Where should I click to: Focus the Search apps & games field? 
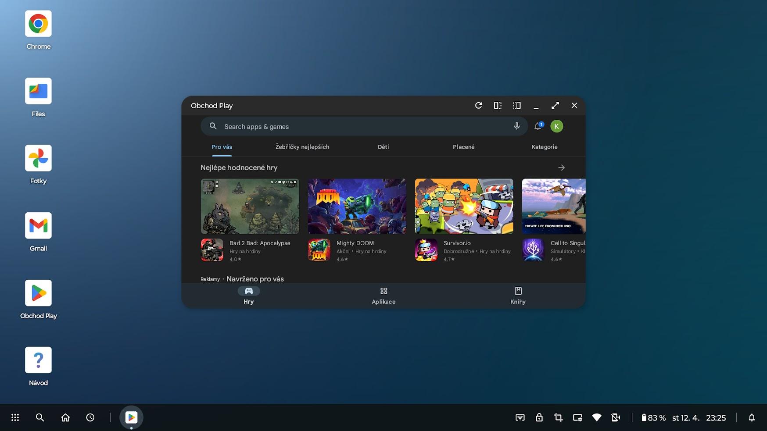(x=364, y=126)
